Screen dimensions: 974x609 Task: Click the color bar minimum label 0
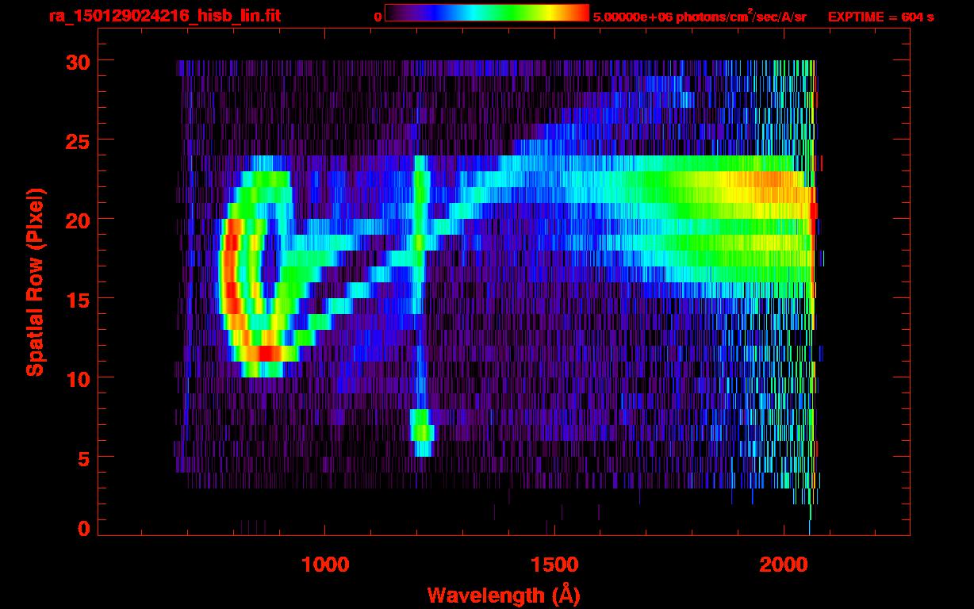pos(378,17)
